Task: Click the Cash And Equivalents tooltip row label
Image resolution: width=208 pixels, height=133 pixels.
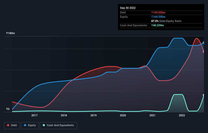Action: [134, 25]
